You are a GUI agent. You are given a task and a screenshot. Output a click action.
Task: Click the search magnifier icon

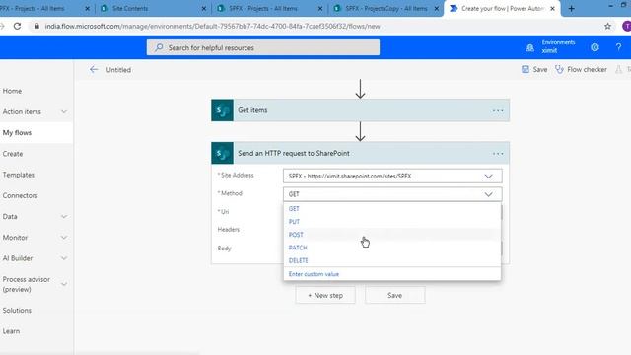coord(159,47)
